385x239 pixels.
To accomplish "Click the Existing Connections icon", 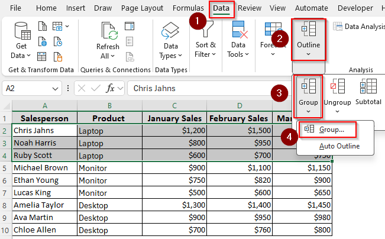I will point(58,56).
